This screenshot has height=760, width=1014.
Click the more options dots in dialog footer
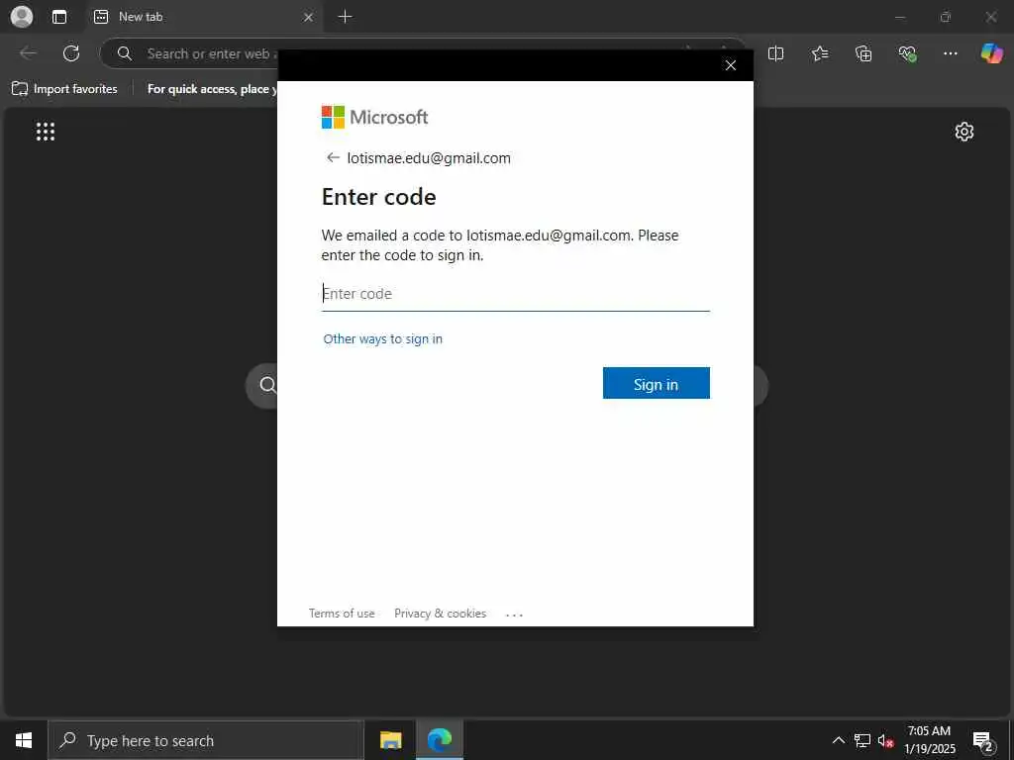[514, 615]
